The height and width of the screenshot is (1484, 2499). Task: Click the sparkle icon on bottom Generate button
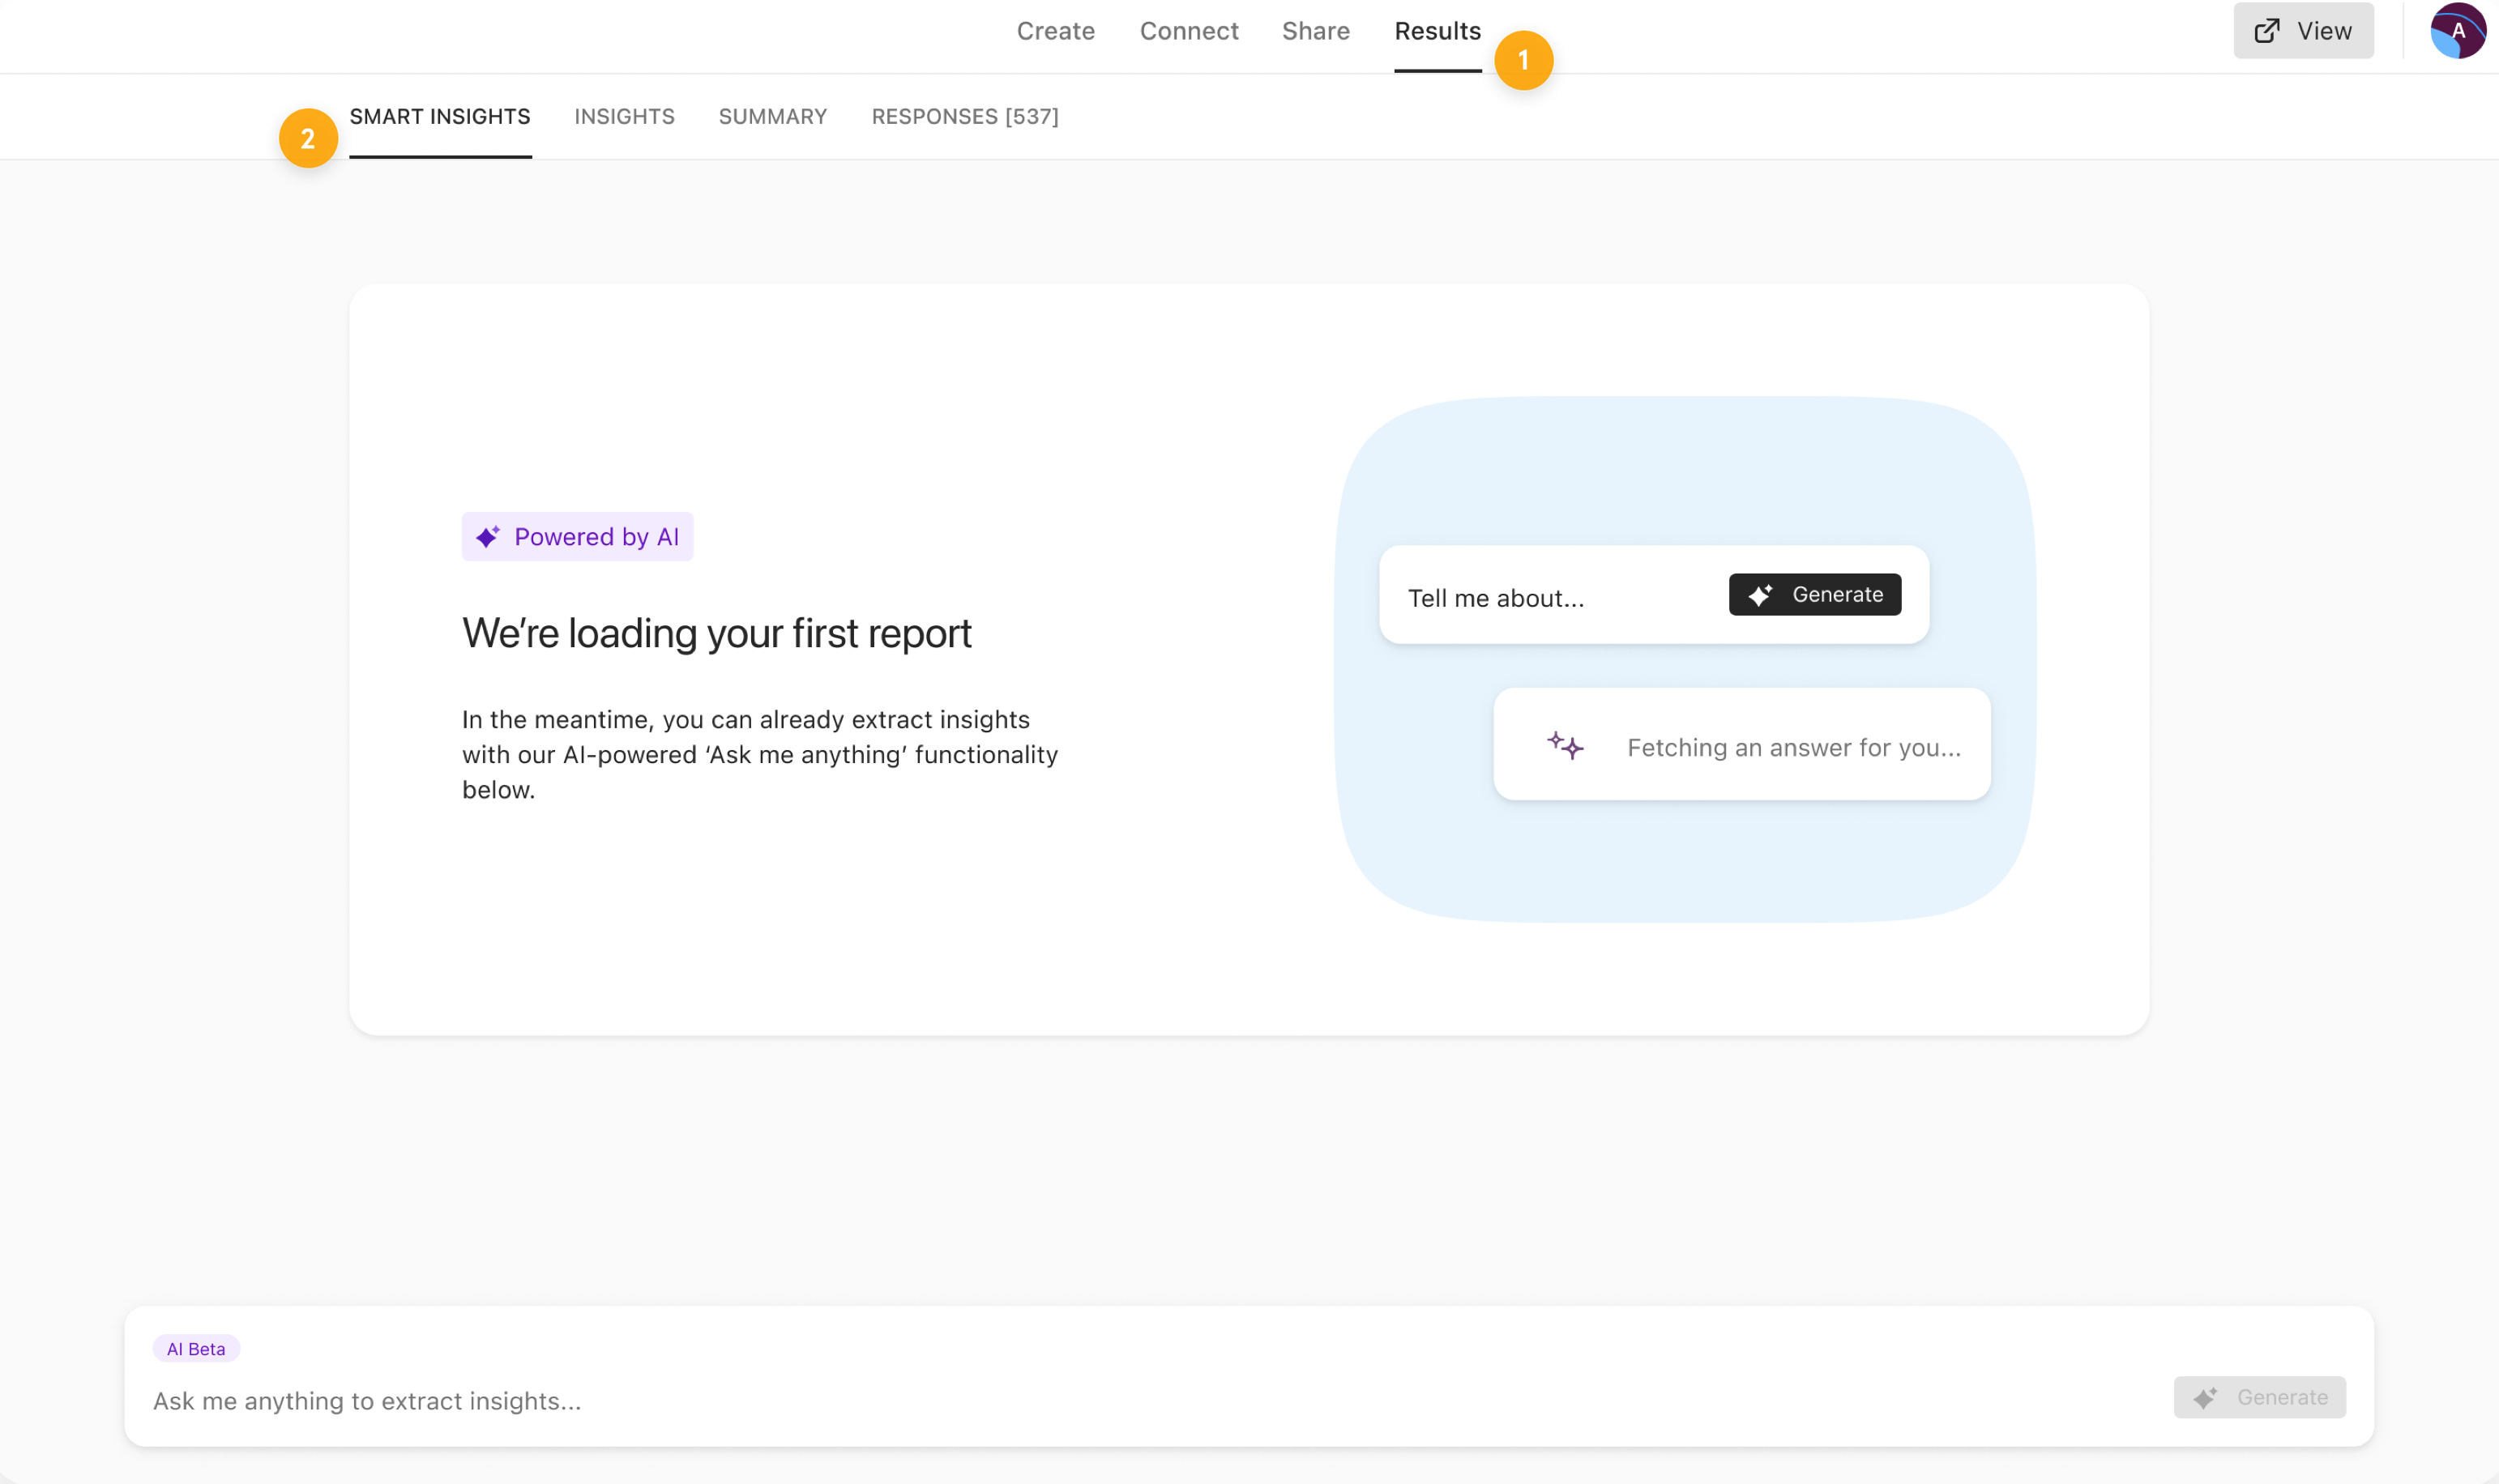2205,1397
